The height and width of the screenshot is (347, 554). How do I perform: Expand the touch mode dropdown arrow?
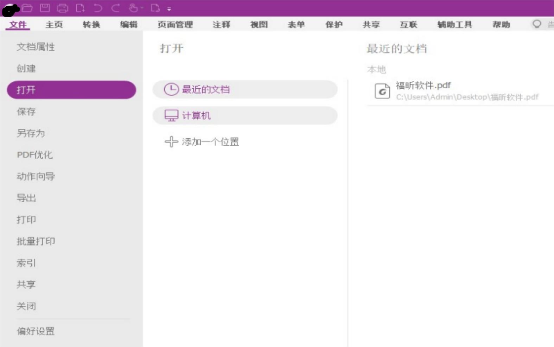(142, 8)
